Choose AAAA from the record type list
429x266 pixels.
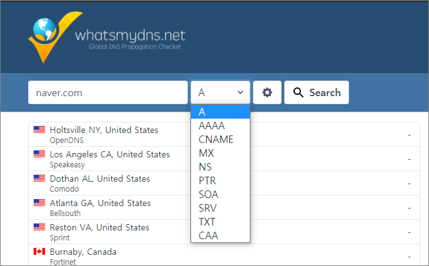tap(220, 126)
